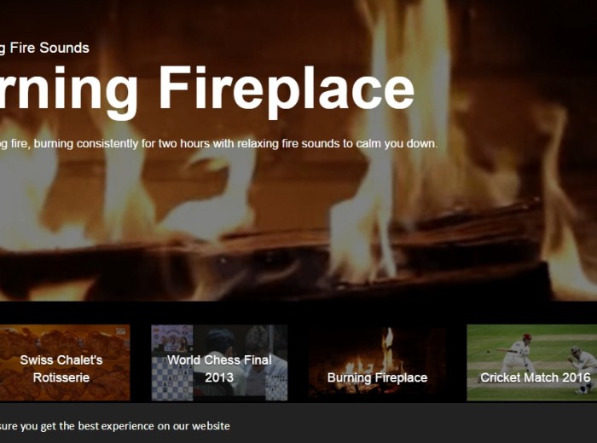Click the description about relaxing fire sounds
The image size is (597, 443).
218,144
